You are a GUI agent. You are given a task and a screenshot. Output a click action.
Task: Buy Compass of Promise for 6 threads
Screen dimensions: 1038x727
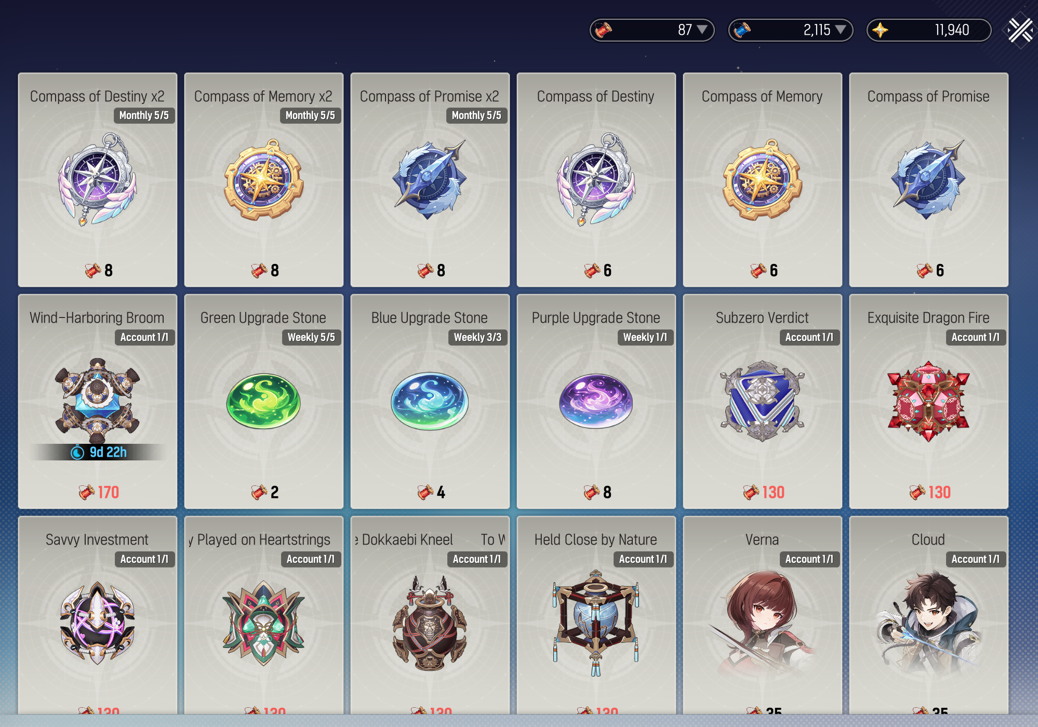pos(928,180)
